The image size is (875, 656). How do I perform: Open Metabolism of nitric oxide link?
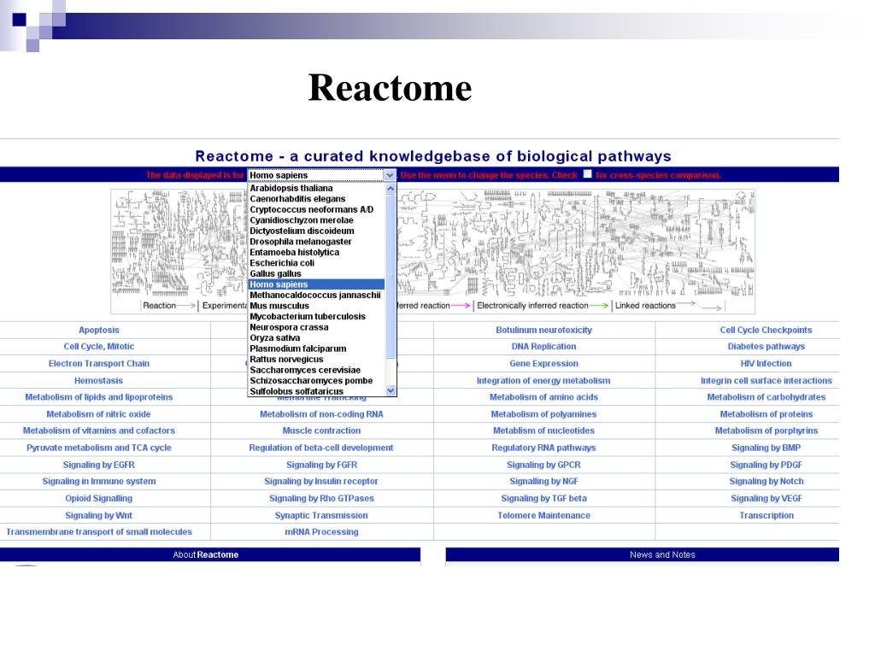[x=99, y=414]
